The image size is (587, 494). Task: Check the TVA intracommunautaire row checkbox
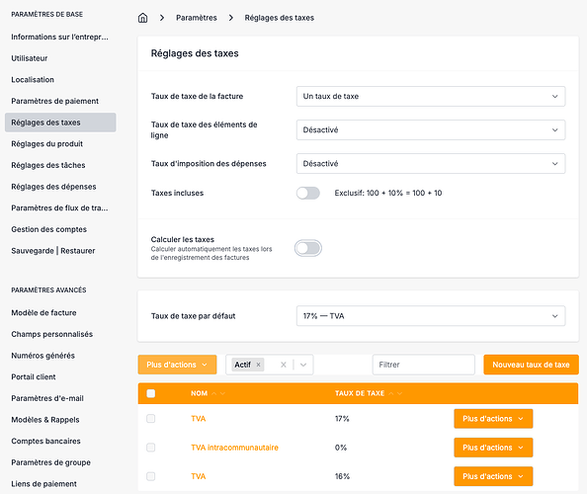tap(151, 448)
